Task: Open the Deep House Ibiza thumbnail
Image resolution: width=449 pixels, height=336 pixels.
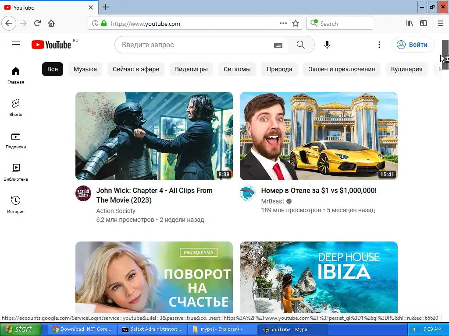Action: [x=319, y=277]
